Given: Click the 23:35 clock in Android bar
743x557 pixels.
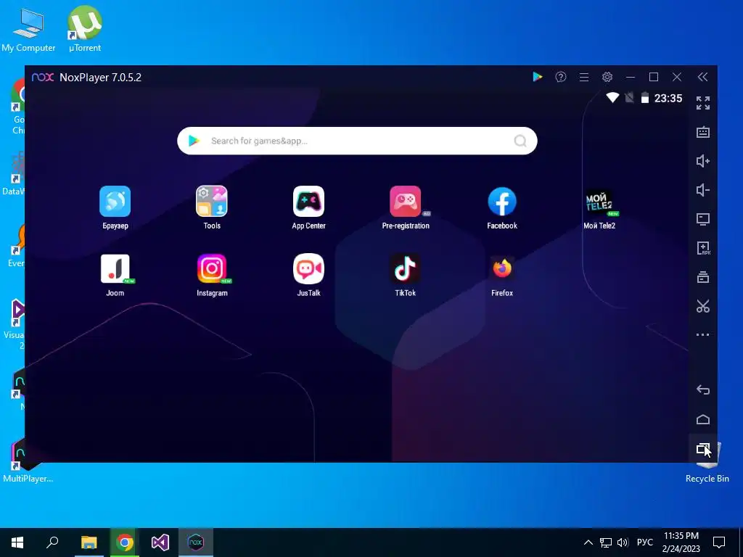Looking at the screenshot, I should tap(668, 98).
